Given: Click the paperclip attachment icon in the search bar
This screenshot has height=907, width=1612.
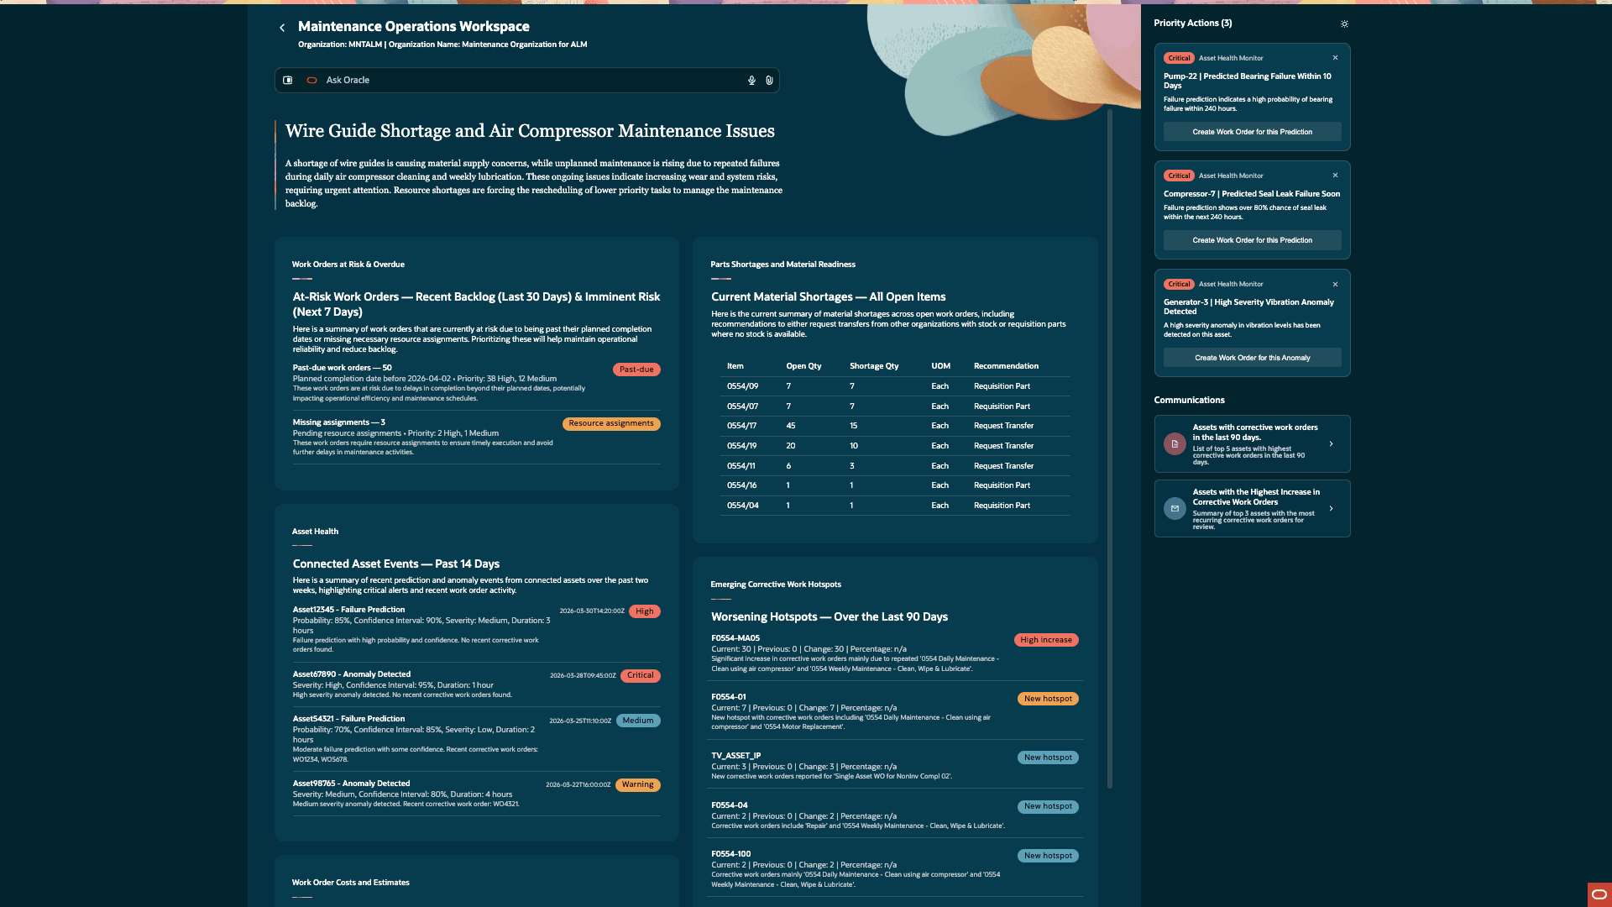Looking at the screenshot, I should (769, 80).
